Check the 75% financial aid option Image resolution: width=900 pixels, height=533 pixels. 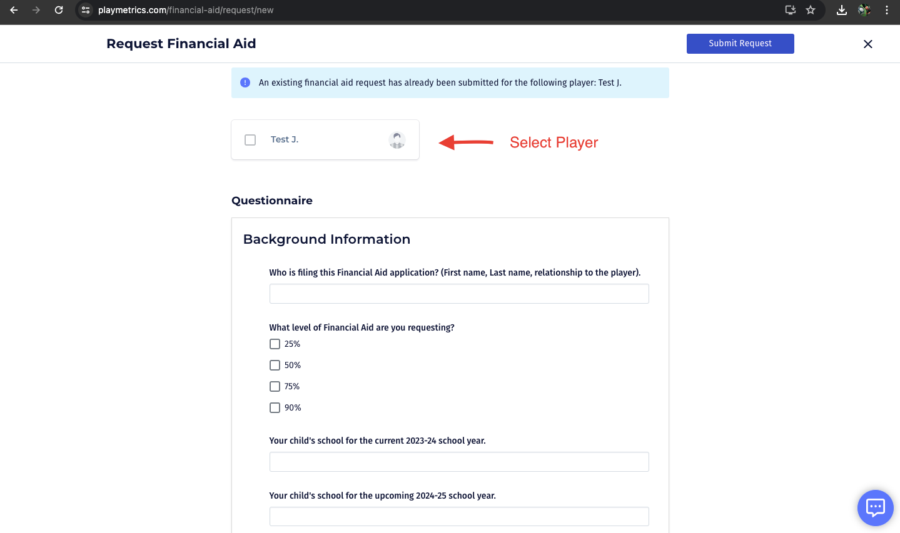pyautogui.click(x=275, y=386)
